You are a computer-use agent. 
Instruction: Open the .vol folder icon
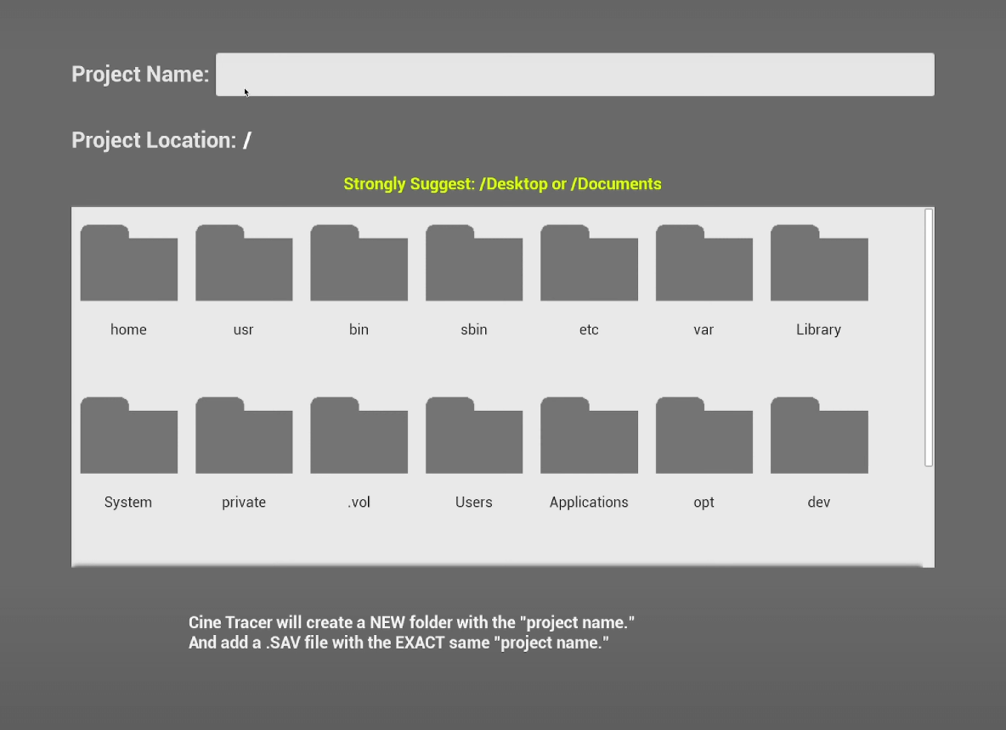coord(359,435)
